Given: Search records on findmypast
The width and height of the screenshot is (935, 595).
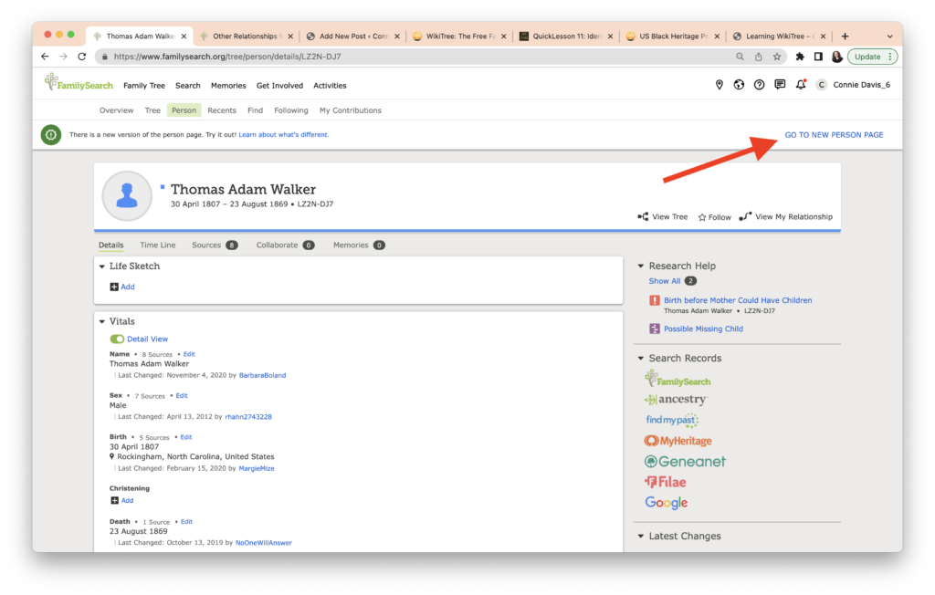Looking at the screenshot, I should [x=671, y=421].
